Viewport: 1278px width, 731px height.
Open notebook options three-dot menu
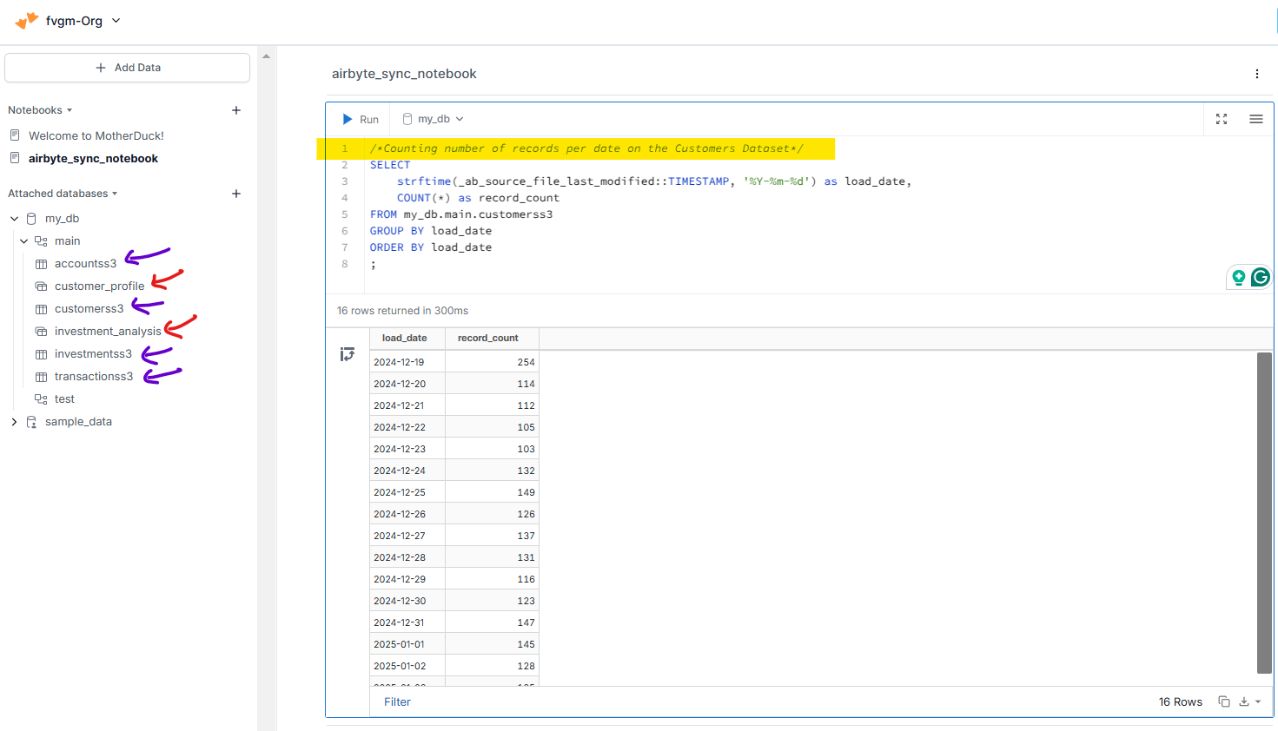coord(1256,74)
